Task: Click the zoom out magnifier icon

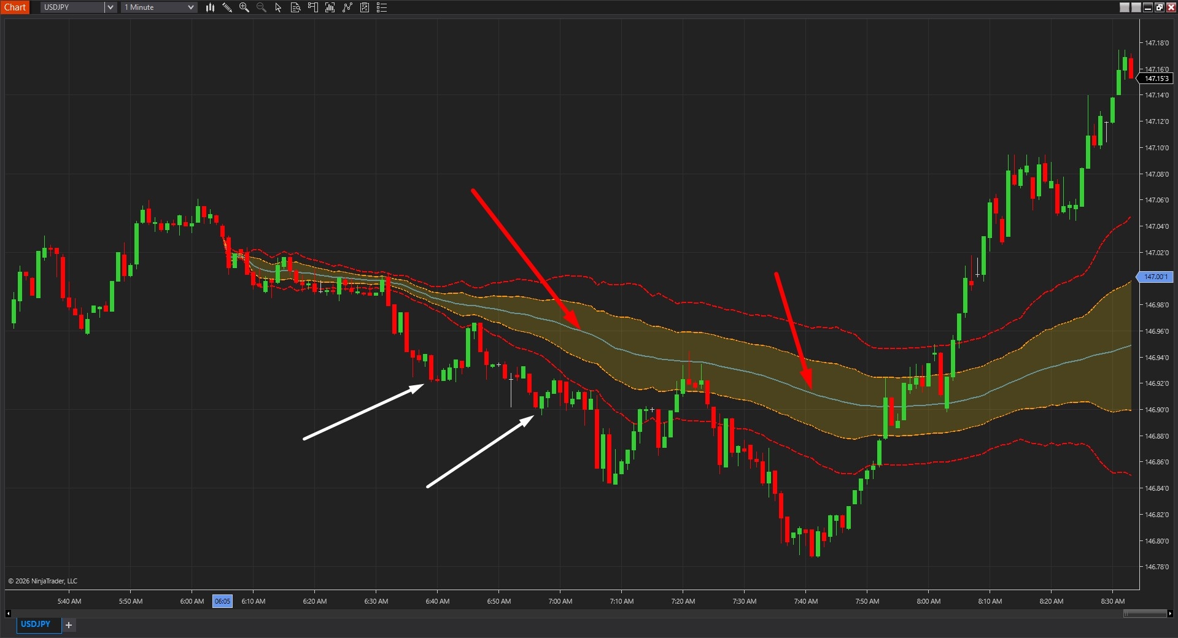Action: click(x=262, y=7)
